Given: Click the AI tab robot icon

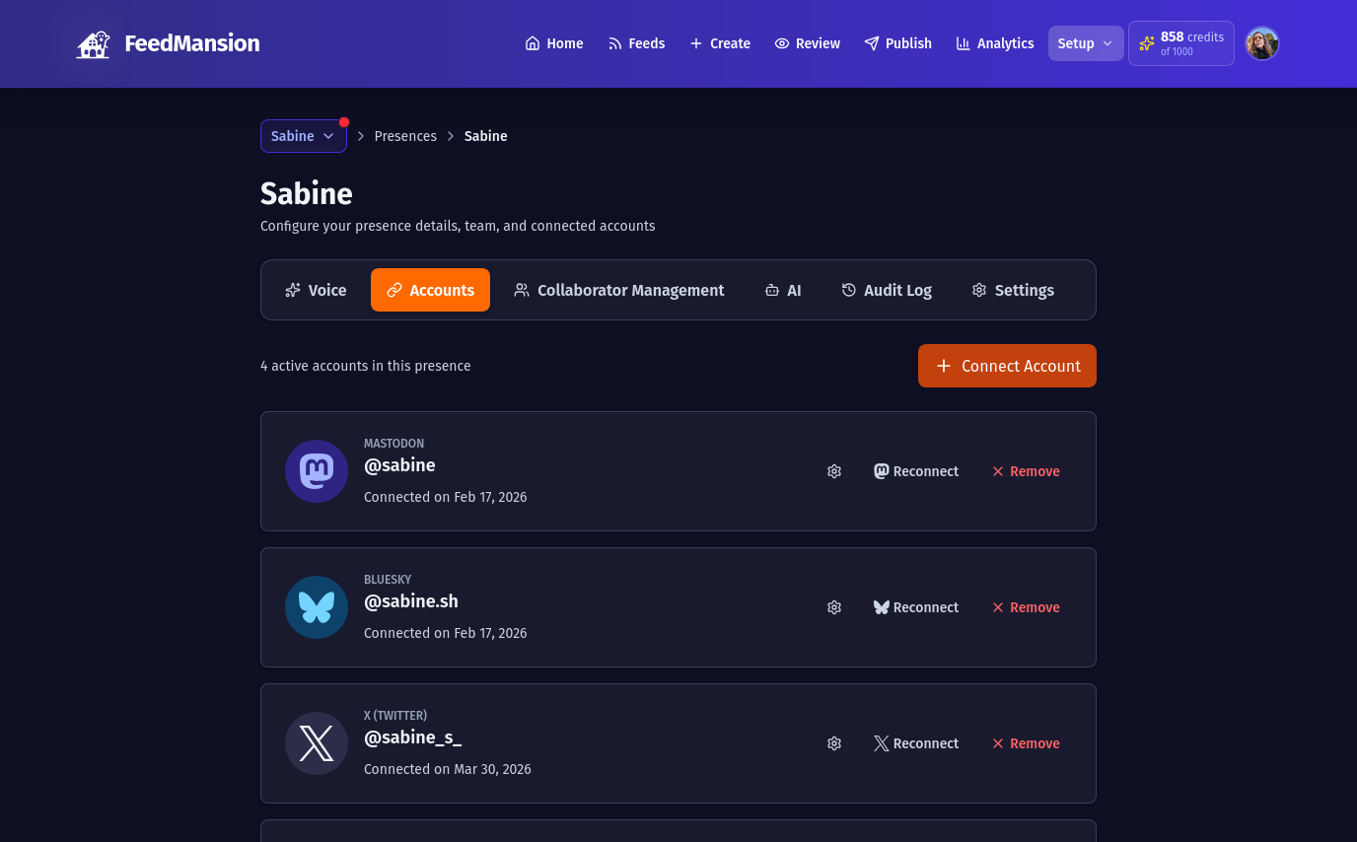Looking at the screenshot, I should (x=772, y=290).
